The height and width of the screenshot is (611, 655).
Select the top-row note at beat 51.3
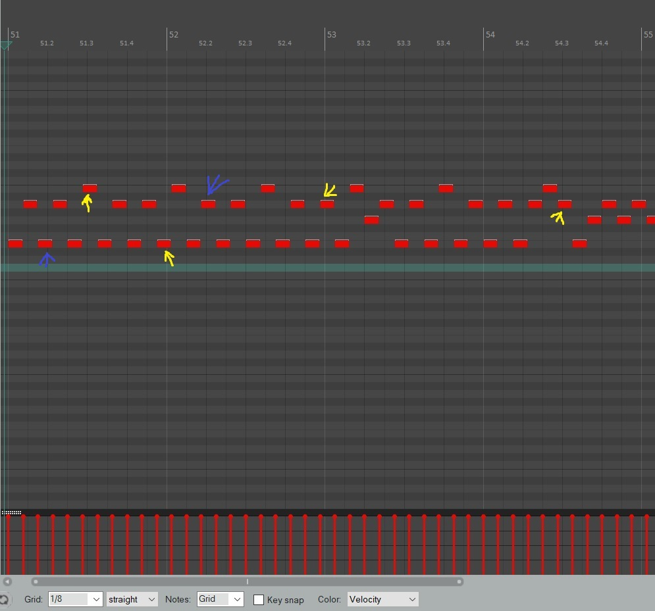[x=90, y=188]
